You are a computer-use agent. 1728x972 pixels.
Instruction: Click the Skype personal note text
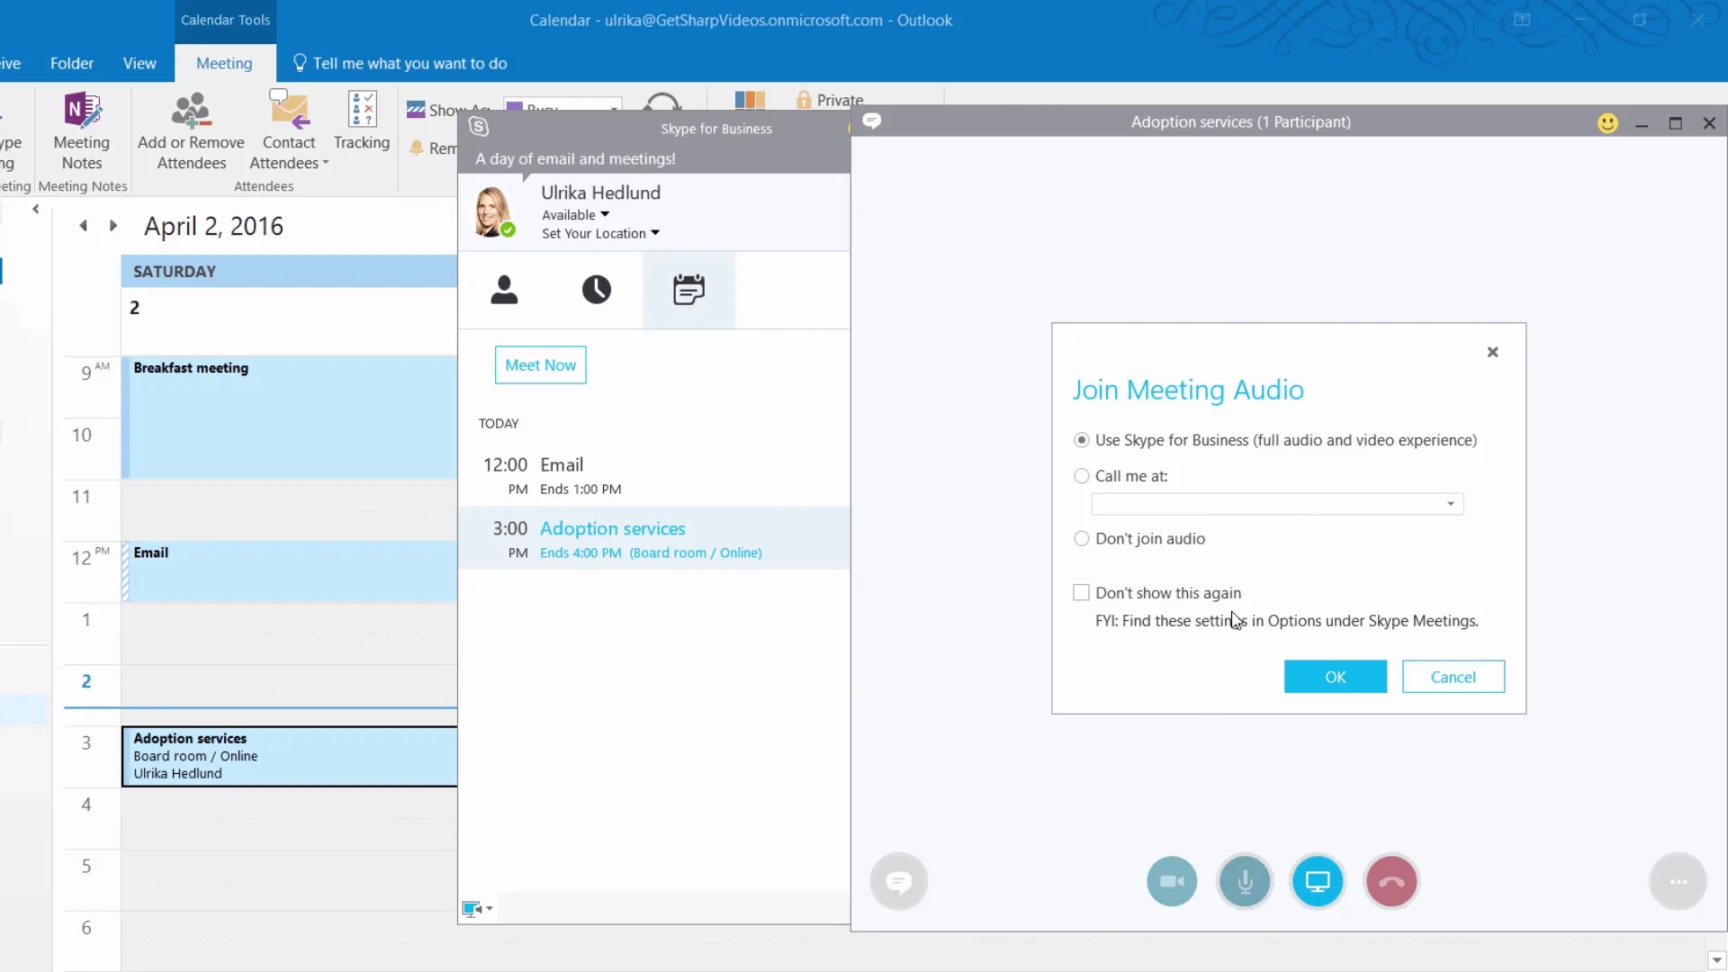pos(575,158)
